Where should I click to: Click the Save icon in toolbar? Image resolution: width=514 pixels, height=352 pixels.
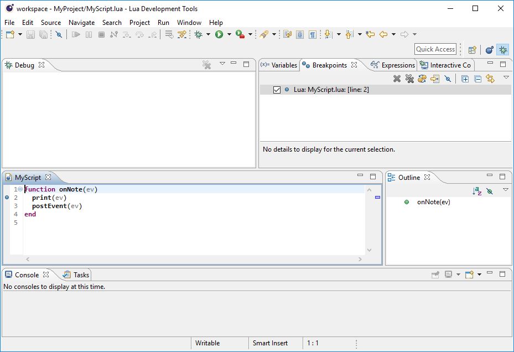tap(30, 34)
